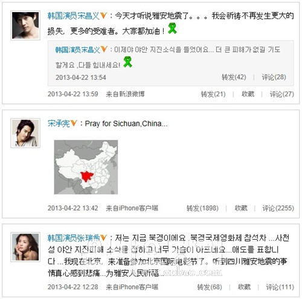302x299 pixels.
Task: Repost via 转发(1898)
Action: [x=202, y=208]
